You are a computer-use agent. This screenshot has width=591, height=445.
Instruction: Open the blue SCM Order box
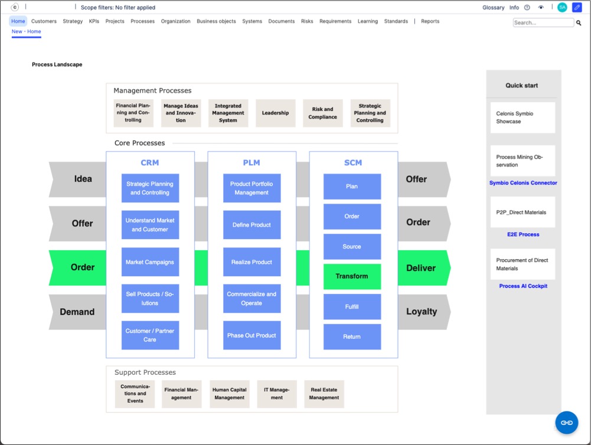pos(352,217)
